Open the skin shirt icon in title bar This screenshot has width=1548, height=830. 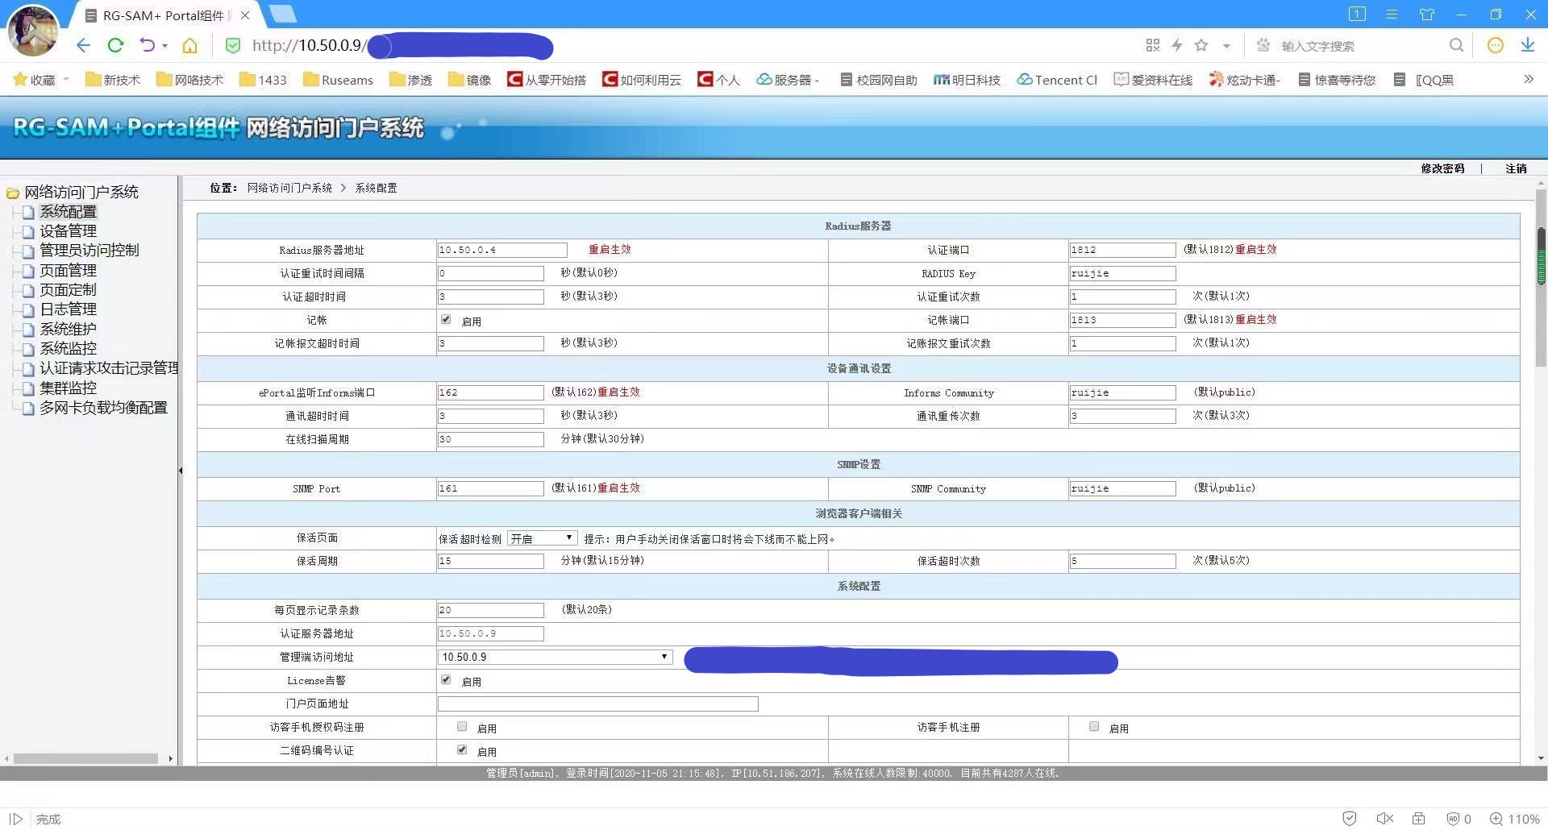coord(1427,15)
